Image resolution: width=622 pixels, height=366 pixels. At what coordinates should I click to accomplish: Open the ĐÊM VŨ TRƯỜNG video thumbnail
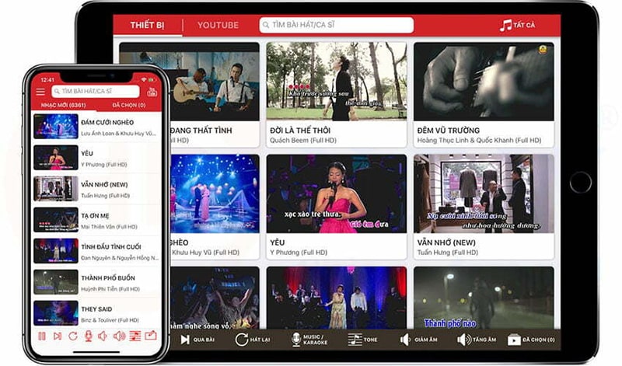click(484, 82)
